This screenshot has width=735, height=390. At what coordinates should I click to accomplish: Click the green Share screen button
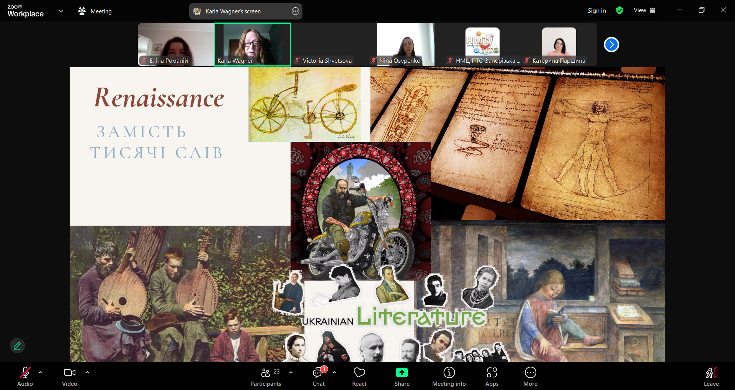pos(402,376)
